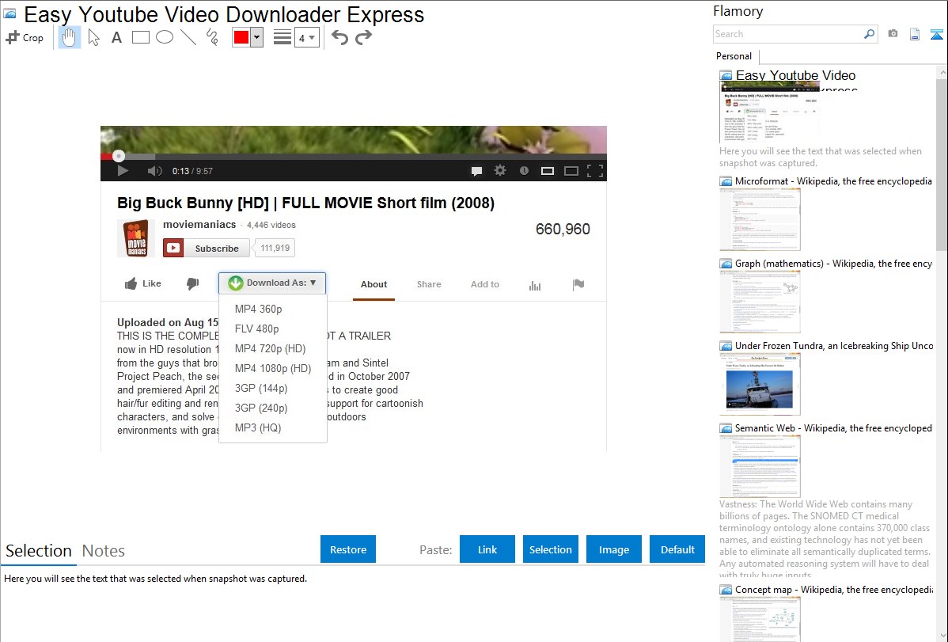Click the Paste Link button
948x642 pixels.
[x=487, y=549]
